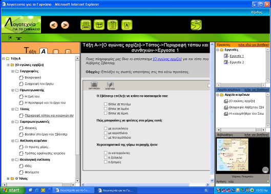The image size is (271, 194).
Task: Click the Εργασία 1 document icon
Action: 226,56
